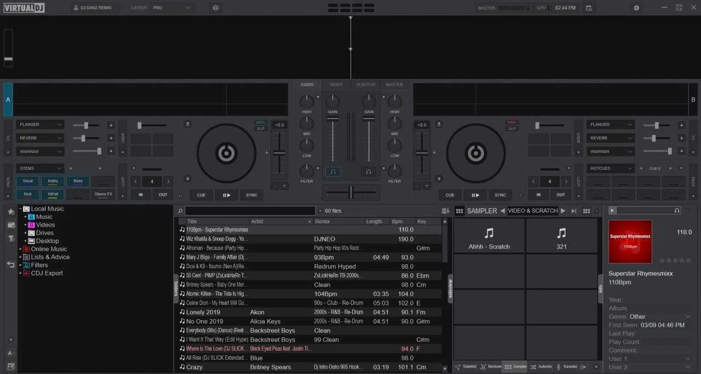
Task: Click deck B loop OUT button
Action: click(x=561, y=195)
